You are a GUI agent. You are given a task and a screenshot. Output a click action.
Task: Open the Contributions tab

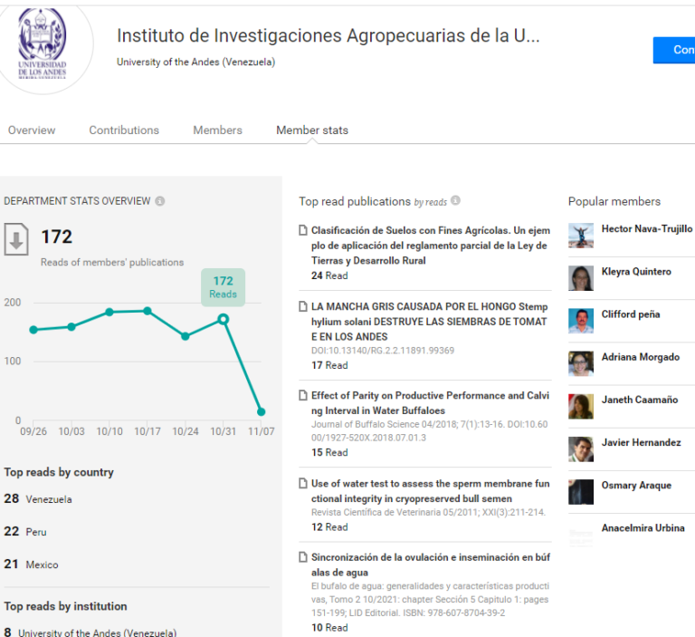coord(124,130)
